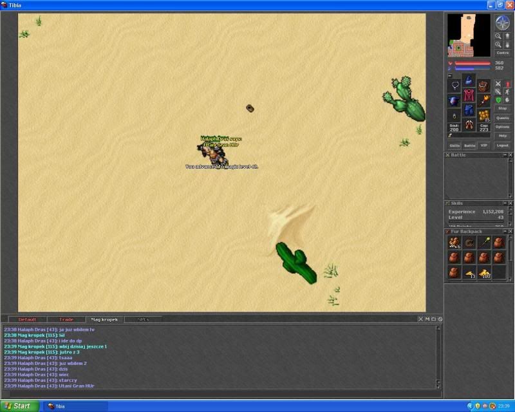Zoom in the minimap
The height and width of the screenshot is (412, 515).
click(x=498, y=44)
